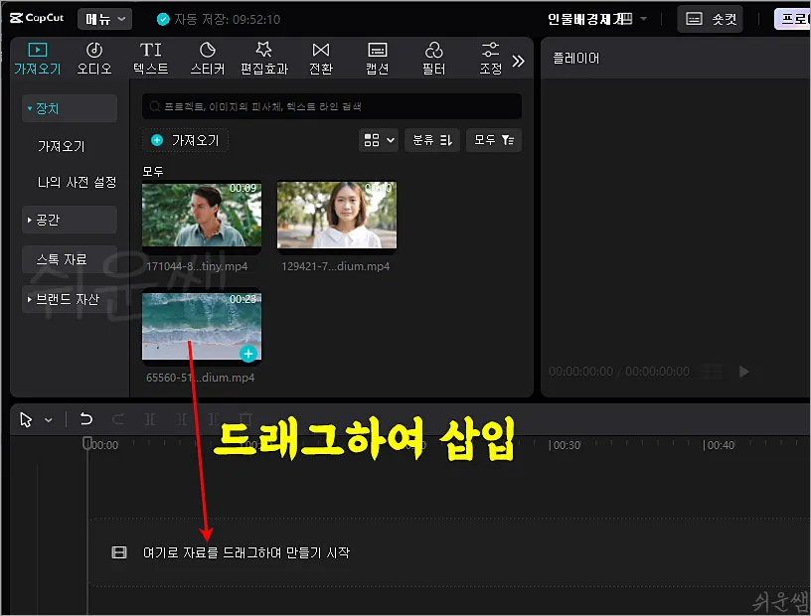Viewport: 811px width, 616px height.
Task: Click the plus icon on the ocean video thumbnail
Action: tap(246, 353)
